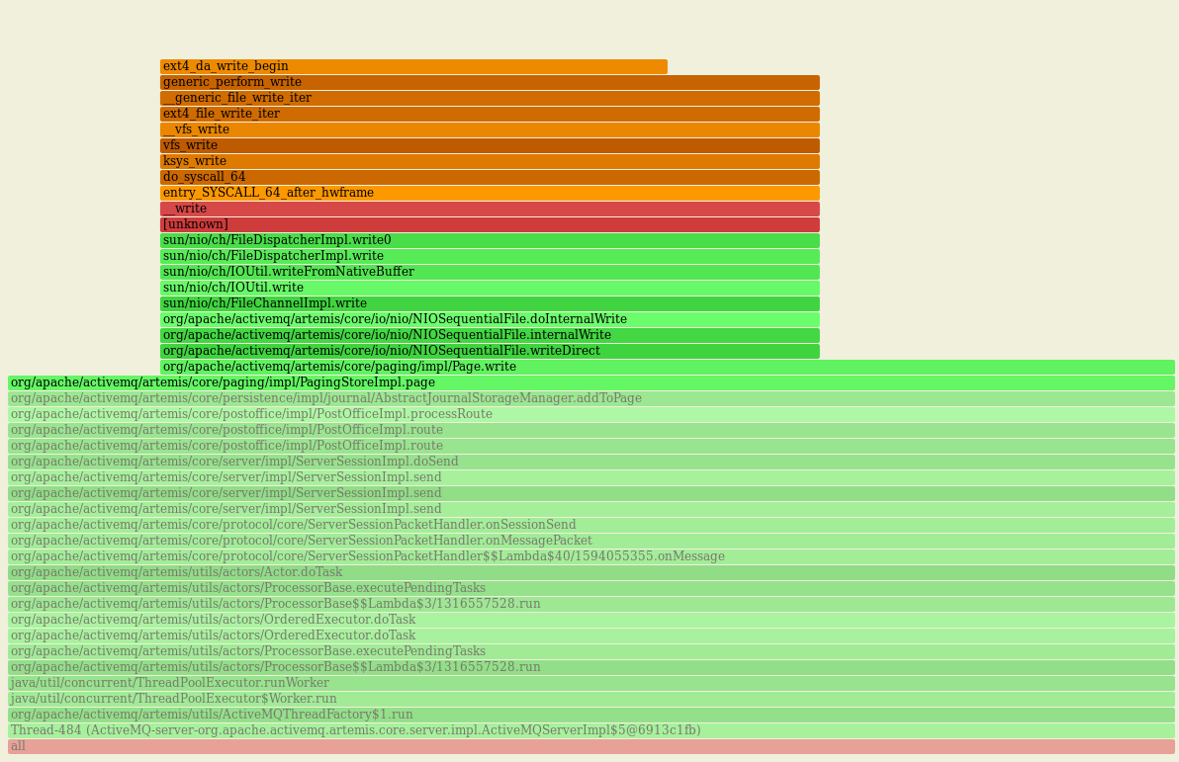Viewport: 1179px width, 762px height.
Task: Click PostOfficeImpl.route frame directly below processRoute
Action: (591, 430)
